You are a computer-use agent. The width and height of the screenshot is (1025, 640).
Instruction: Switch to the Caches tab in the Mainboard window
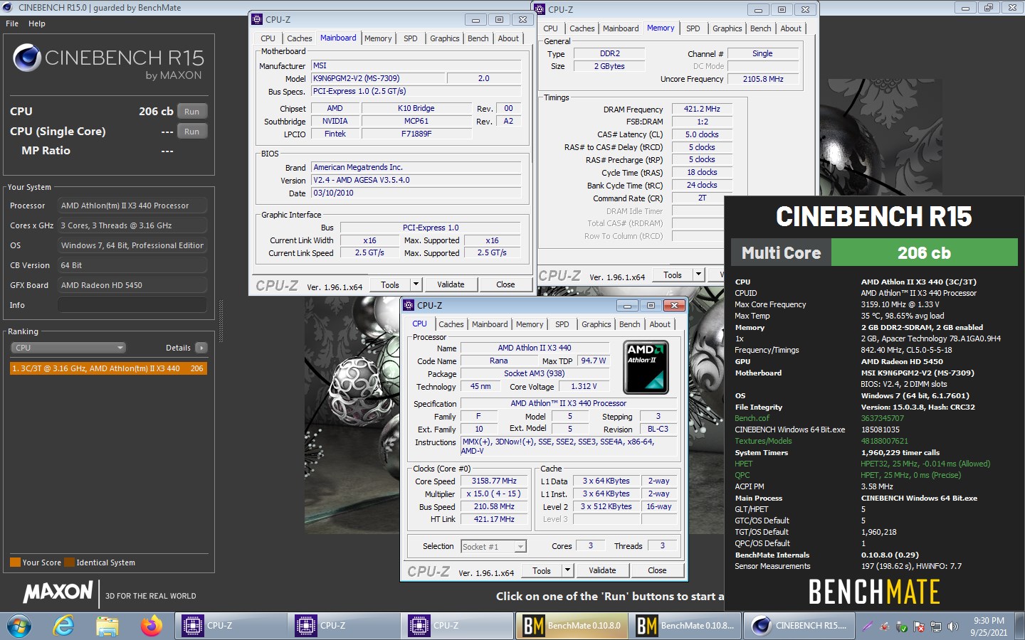[299, 38]
